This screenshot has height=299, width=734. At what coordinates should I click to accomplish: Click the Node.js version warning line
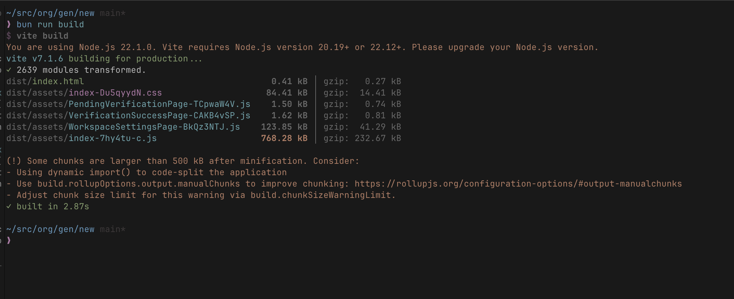(x=302, y=47)
